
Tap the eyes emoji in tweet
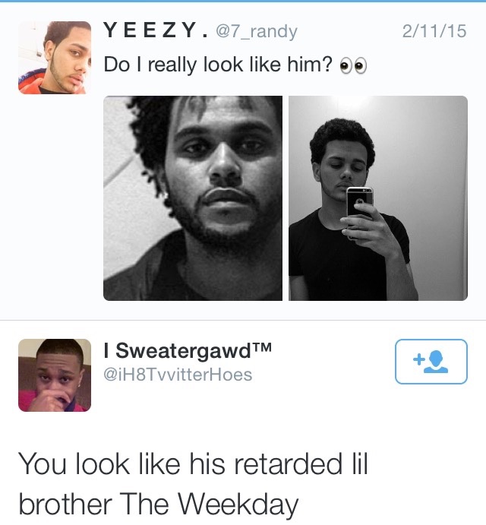click(353, 65)
